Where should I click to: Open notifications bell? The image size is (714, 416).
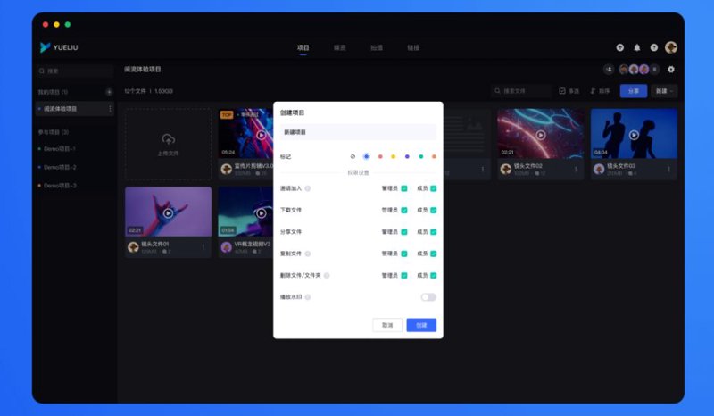tap(637, 47)
